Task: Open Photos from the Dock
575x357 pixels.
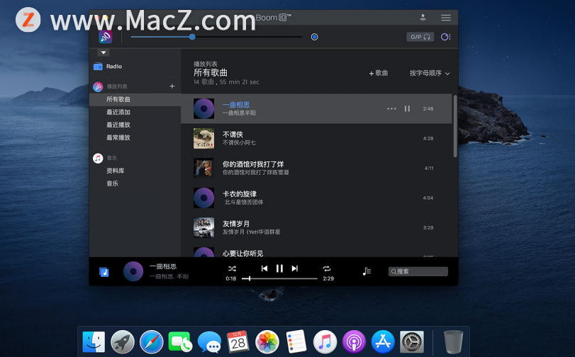Action: tap(267, 342)
